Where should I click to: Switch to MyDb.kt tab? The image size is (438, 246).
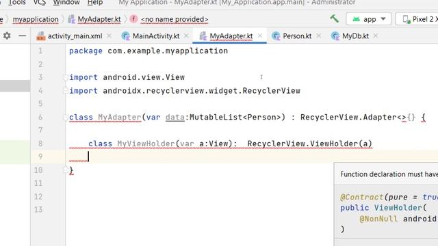[355, 36]
